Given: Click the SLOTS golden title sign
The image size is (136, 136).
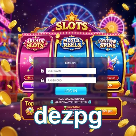Looking at the screenshot, I should (x=72, y=26).
